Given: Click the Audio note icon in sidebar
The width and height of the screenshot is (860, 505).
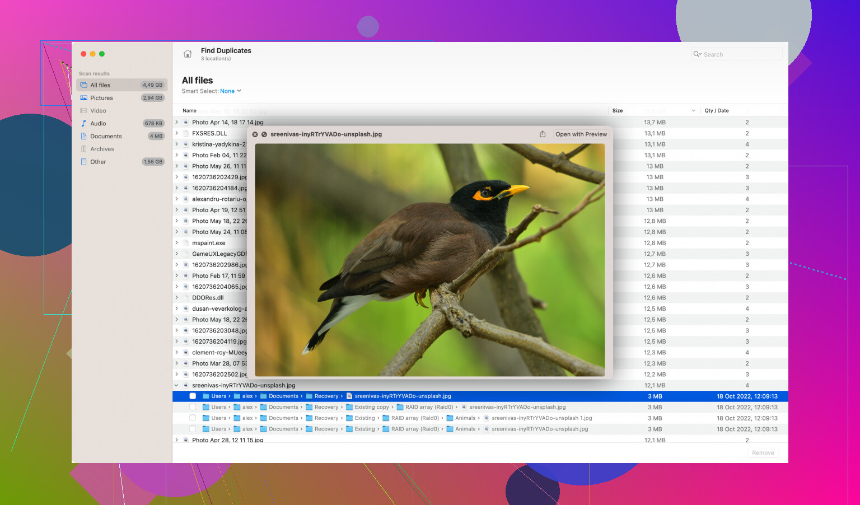Looking at the screenshot, I should click(84, 124).
